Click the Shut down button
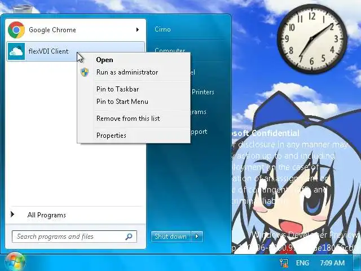 [170, 237]
